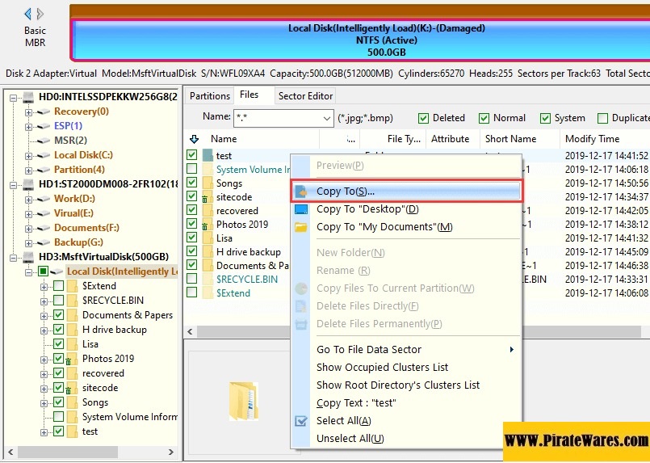Sort files by Modify Time column
650x463 pixels.
point(592,139)
